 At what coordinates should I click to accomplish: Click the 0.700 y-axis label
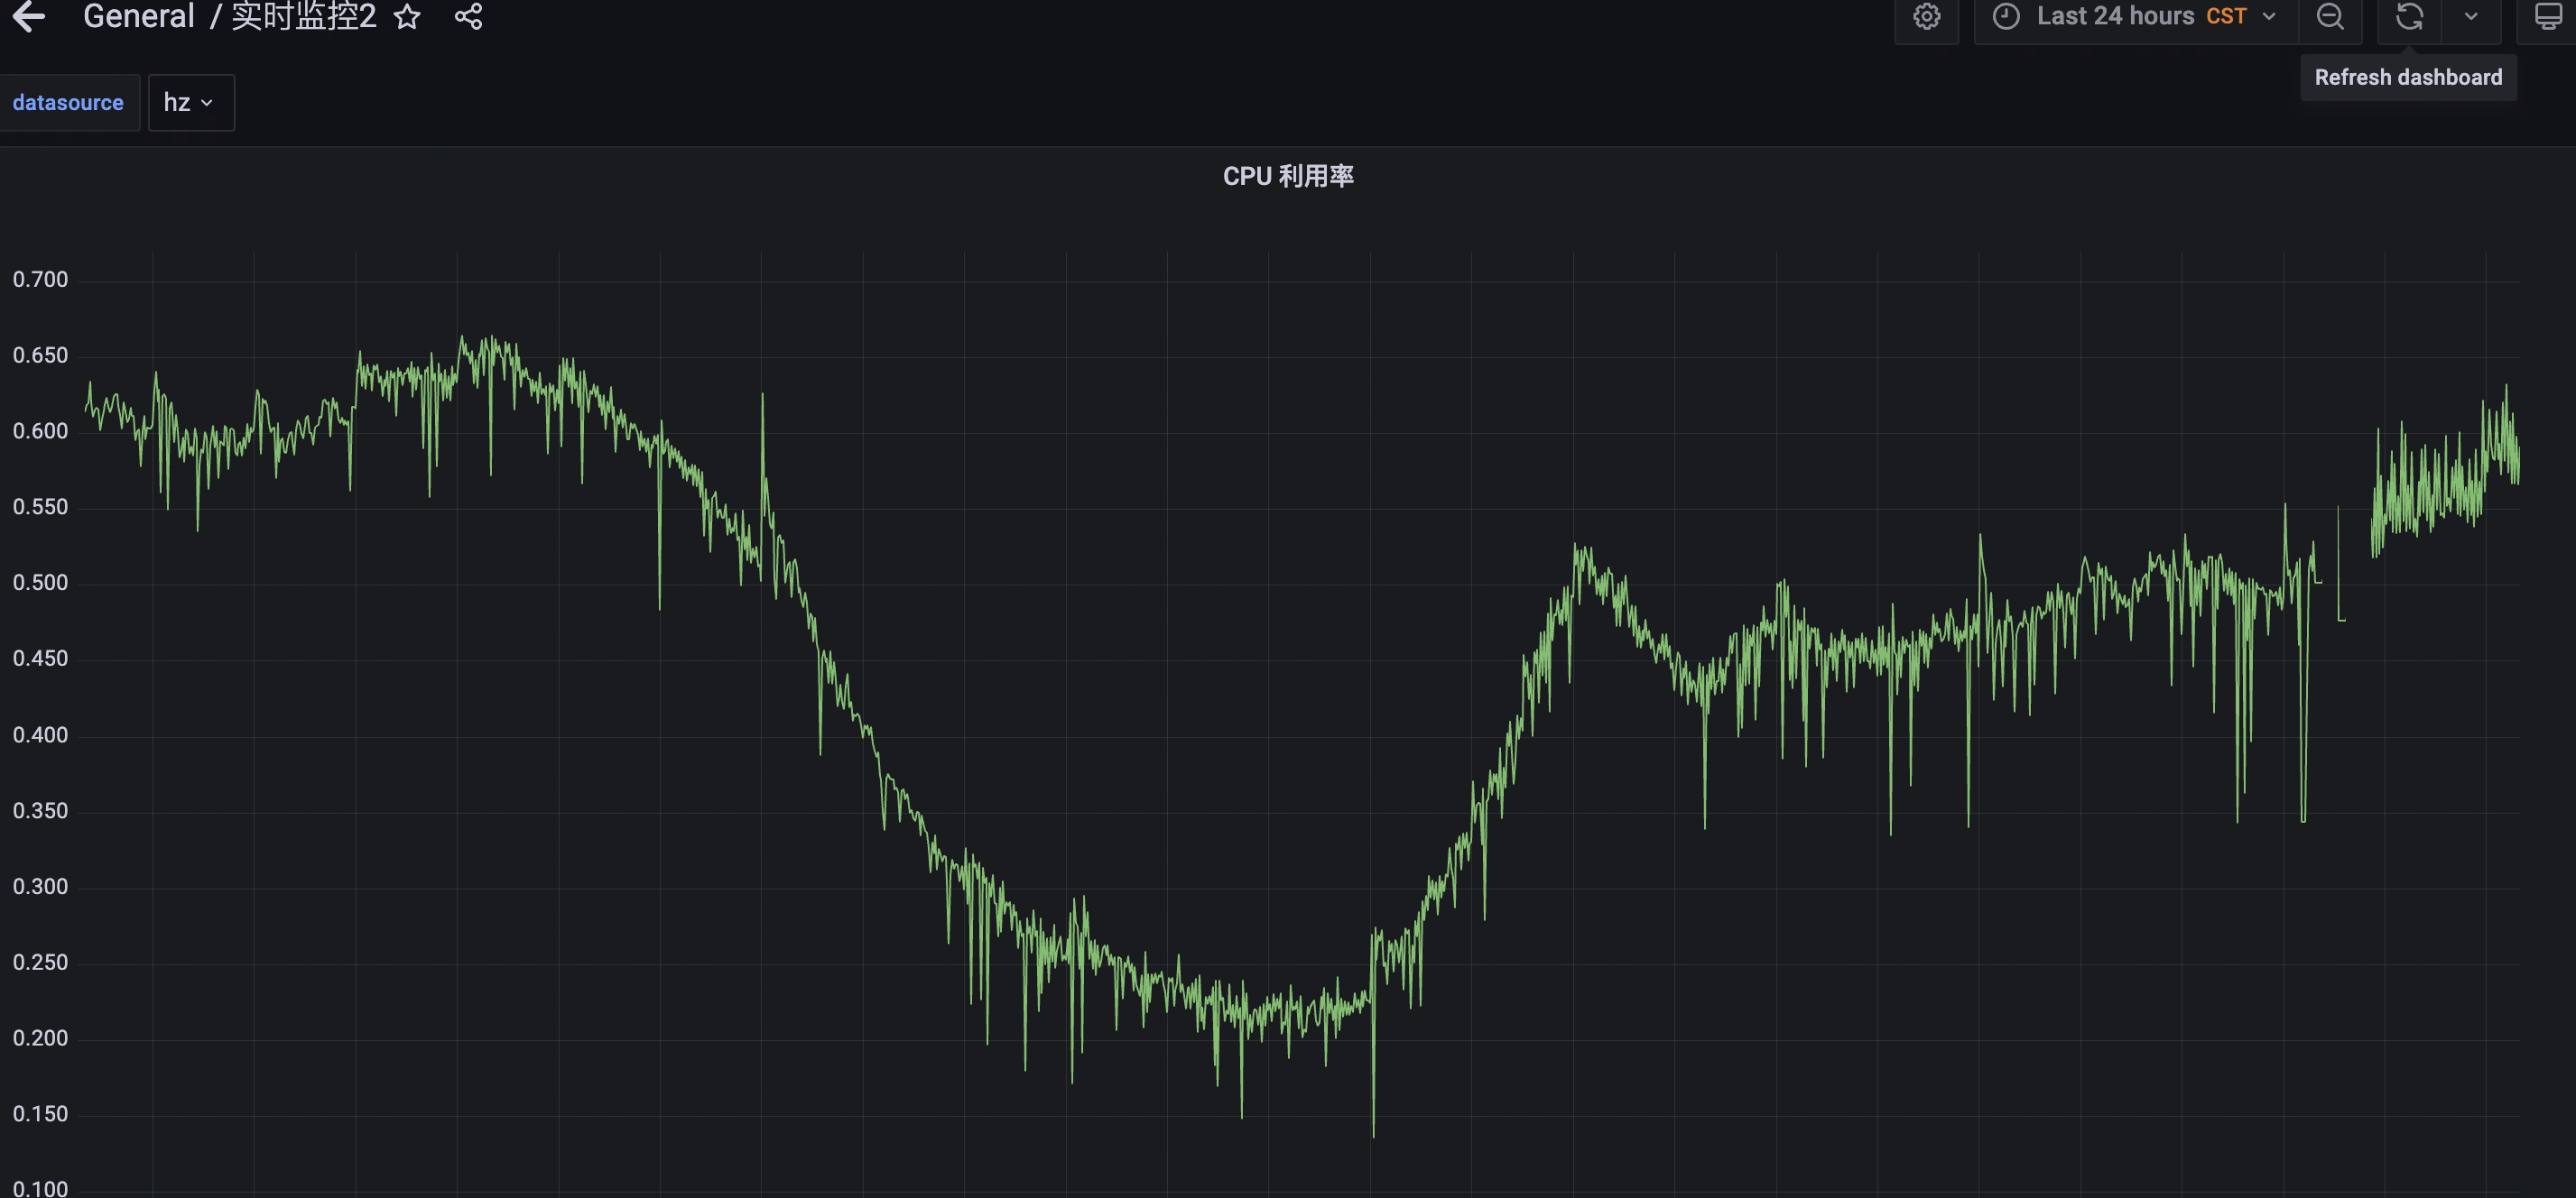(x=40, y=279)
